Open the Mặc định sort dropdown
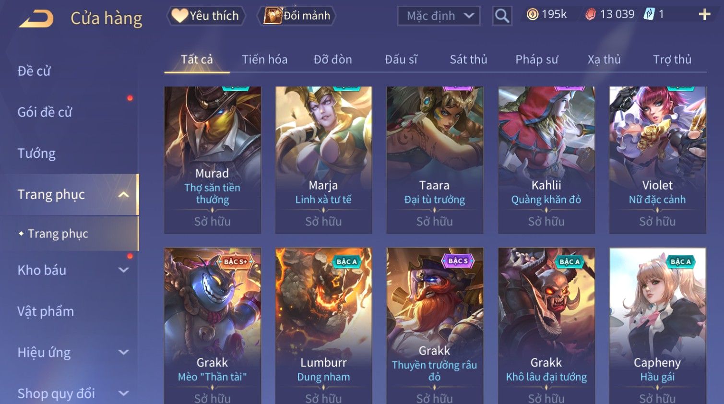This screenshot has height=404, width=724. point(439,16)
